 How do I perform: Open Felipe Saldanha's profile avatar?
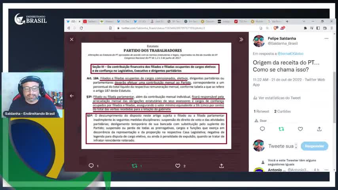pyautogui.click(x=259, y=41)
